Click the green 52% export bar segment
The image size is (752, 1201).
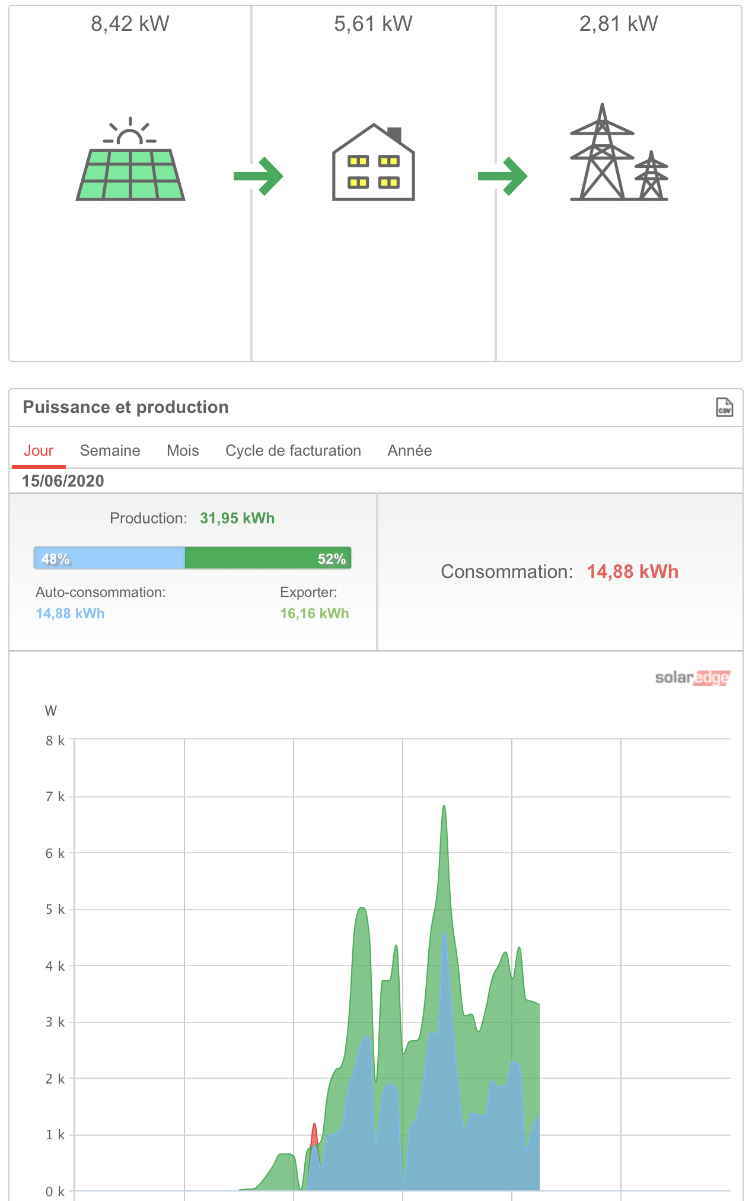[268, 558]
